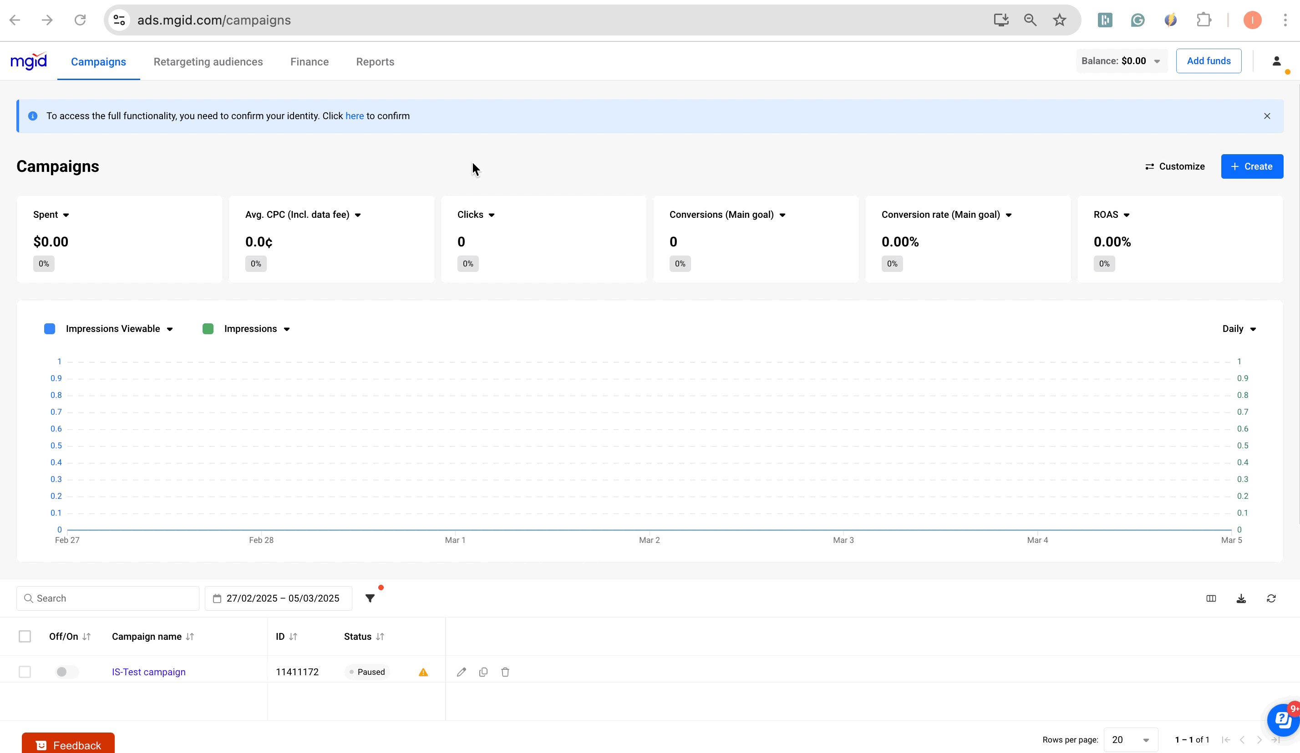Edit the IS-Test campaign with the pencil icon
This screenshot has width=1300, height=753.
[461, 672]
